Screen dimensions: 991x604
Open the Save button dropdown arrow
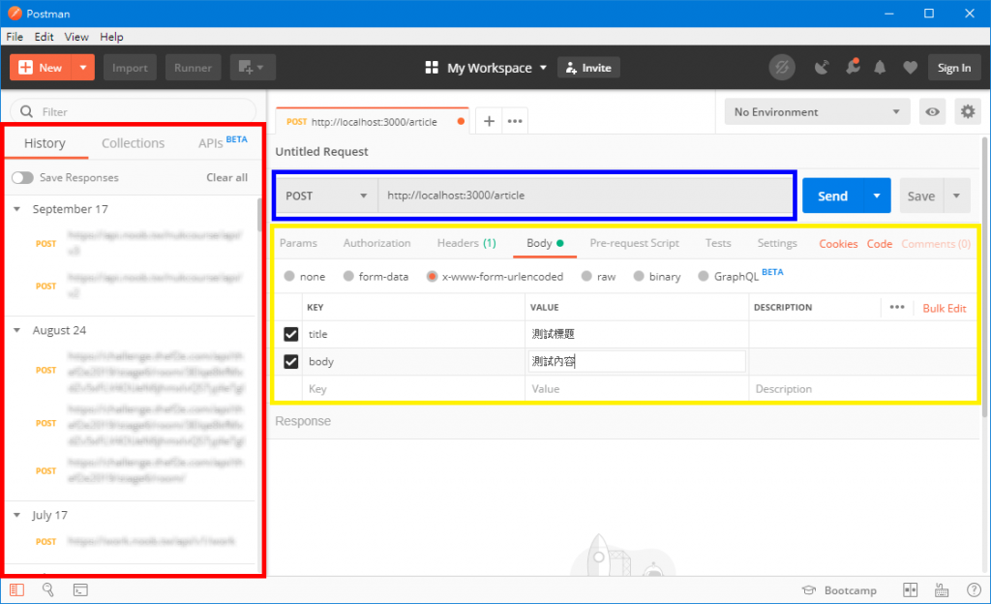tap(956, 196)
